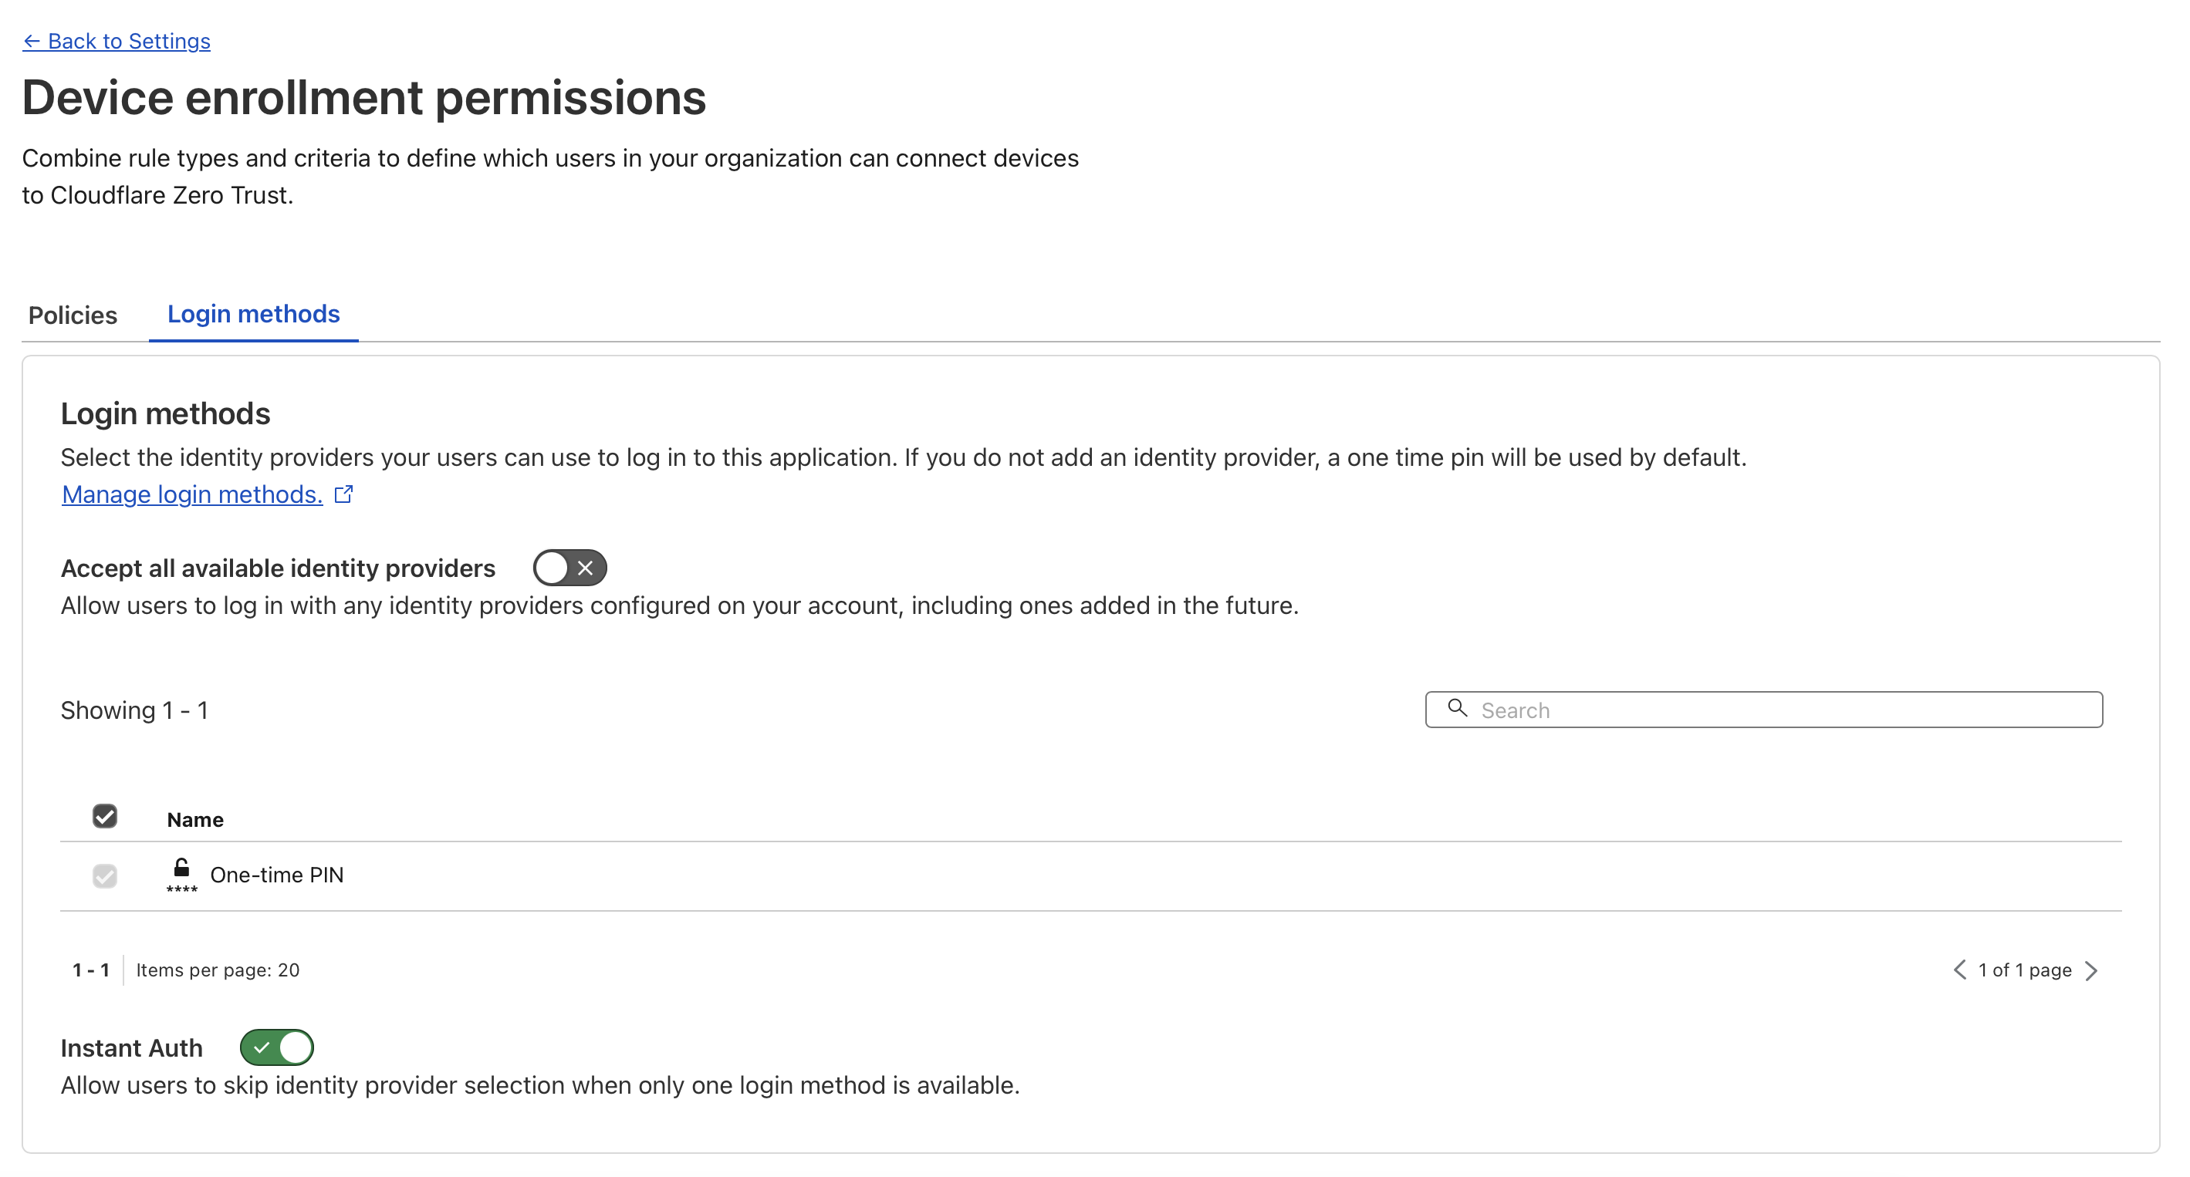Image resolution: width=2190 pixels, height=1177 pixels.
Task: Select the Login methods tab
Action: pos(253,315)
